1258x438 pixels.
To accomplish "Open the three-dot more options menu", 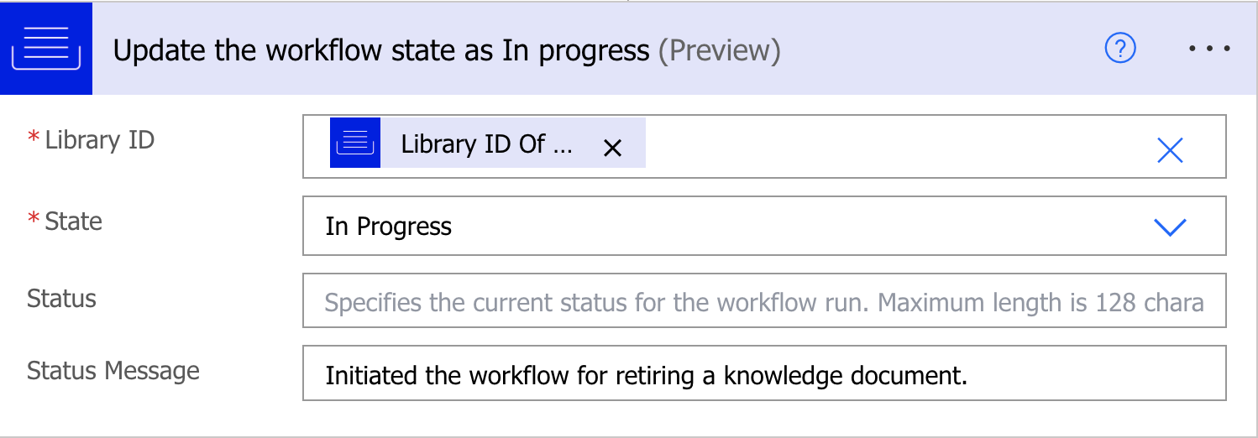I will tap(1209, 50).
